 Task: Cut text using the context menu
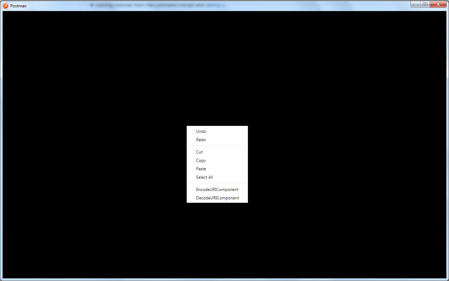tap(199, 152)
